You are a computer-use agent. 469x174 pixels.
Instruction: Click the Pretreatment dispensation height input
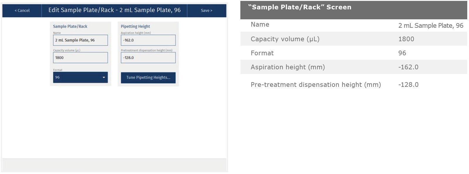(148, 58)
